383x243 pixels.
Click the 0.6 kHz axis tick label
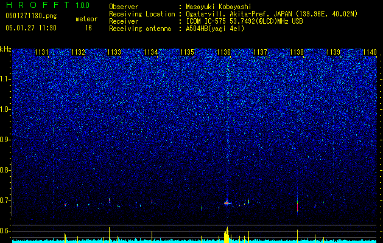5,231
